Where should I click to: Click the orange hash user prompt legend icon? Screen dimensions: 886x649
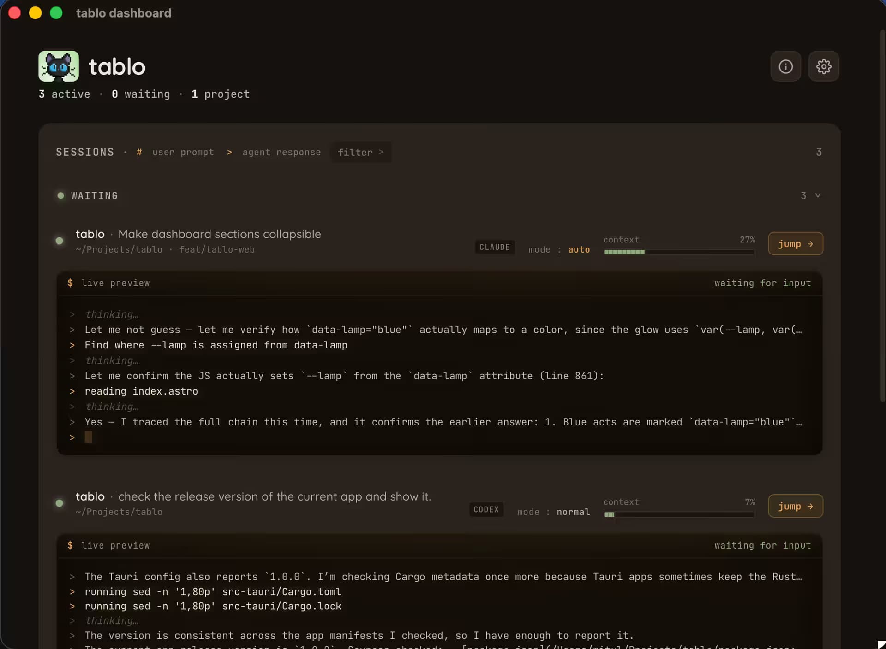[139, 152]
